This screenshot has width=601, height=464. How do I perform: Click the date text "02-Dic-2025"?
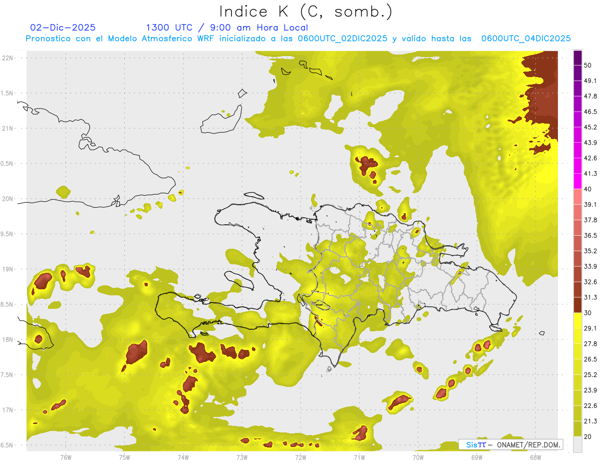pos(63,28)
